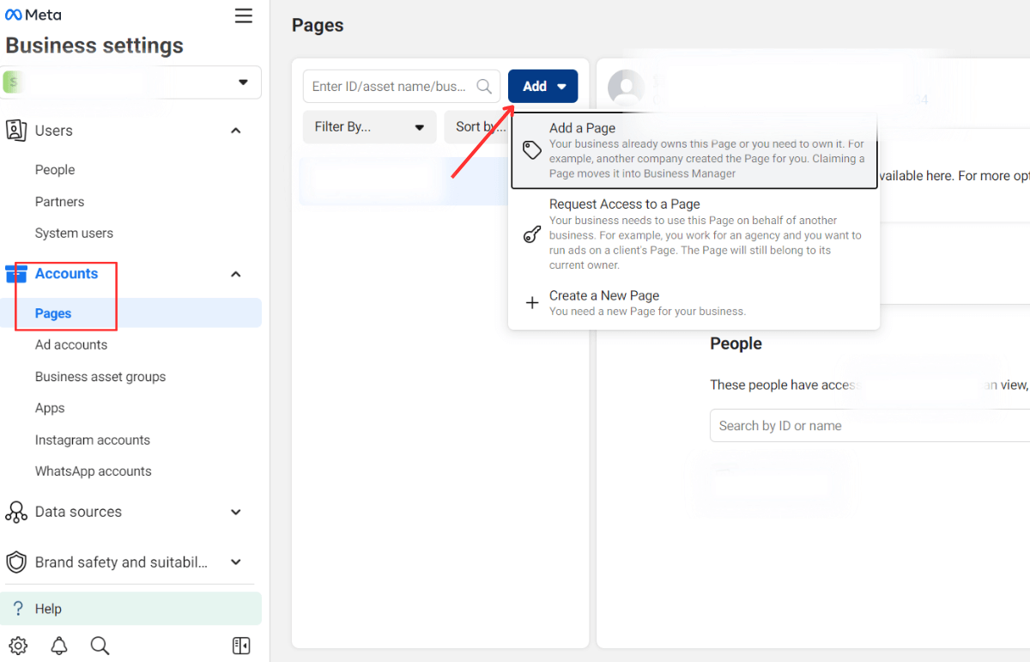Click the Help question mark icon
Screen dimensions: 1030x662
[19, 608]
